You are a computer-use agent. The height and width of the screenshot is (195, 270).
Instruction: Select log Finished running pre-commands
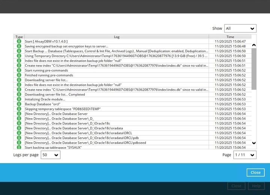coord(49,75)
